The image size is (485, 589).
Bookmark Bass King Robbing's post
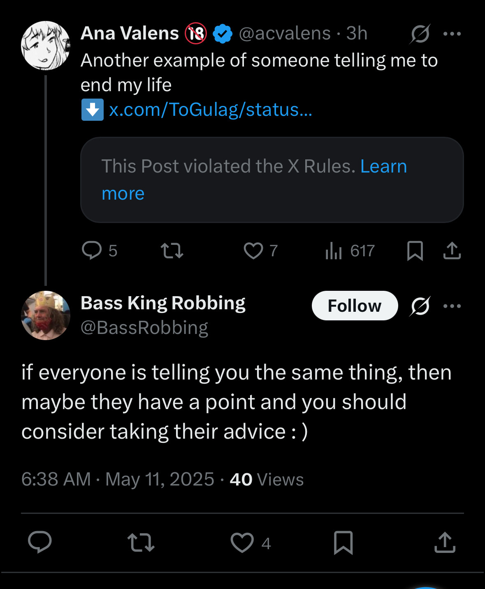[x=343, y=542]
